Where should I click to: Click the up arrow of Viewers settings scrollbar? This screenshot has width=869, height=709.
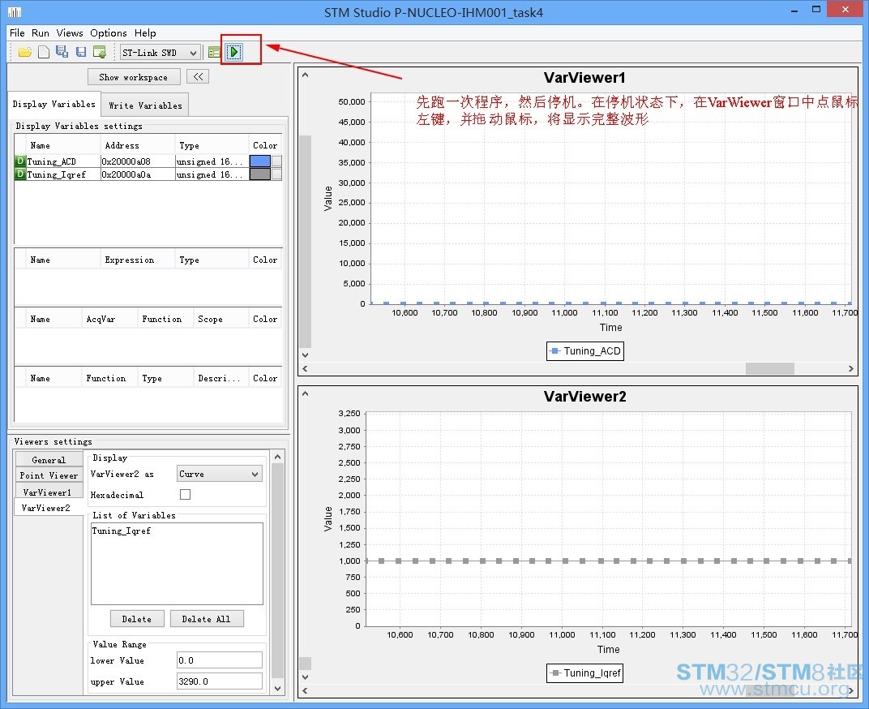coord(278,458)
